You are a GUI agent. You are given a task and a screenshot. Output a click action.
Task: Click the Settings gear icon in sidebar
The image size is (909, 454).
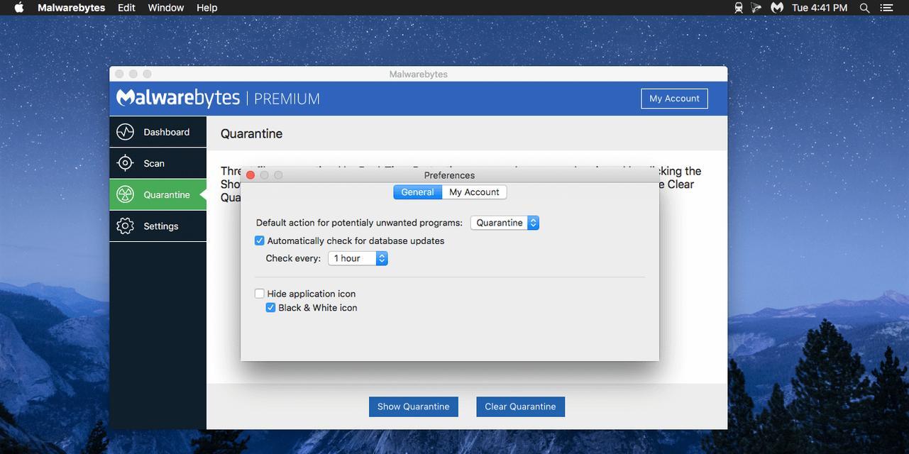pyautogui.click(x=125, y=226)
